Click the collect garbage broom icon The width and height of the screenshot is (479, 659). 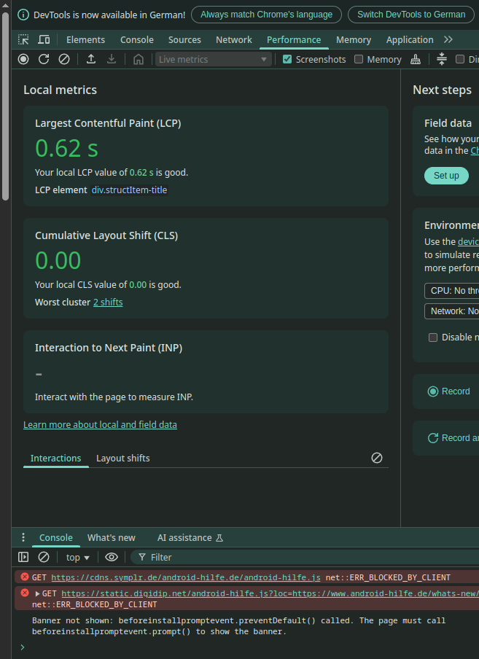pyautogui.click(x=416, y=59)
